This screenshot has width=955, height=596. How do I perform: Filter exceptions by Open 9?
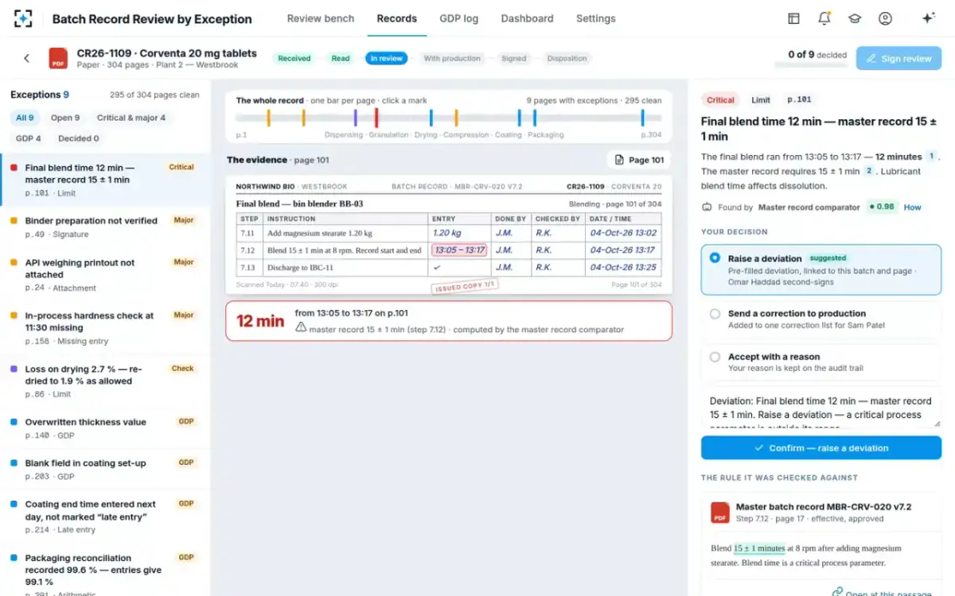(65, 118)
